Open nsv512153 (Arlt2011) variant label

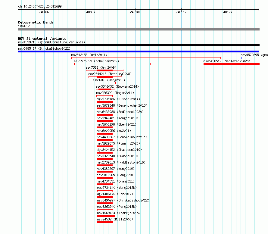click(x=89, y=55)
